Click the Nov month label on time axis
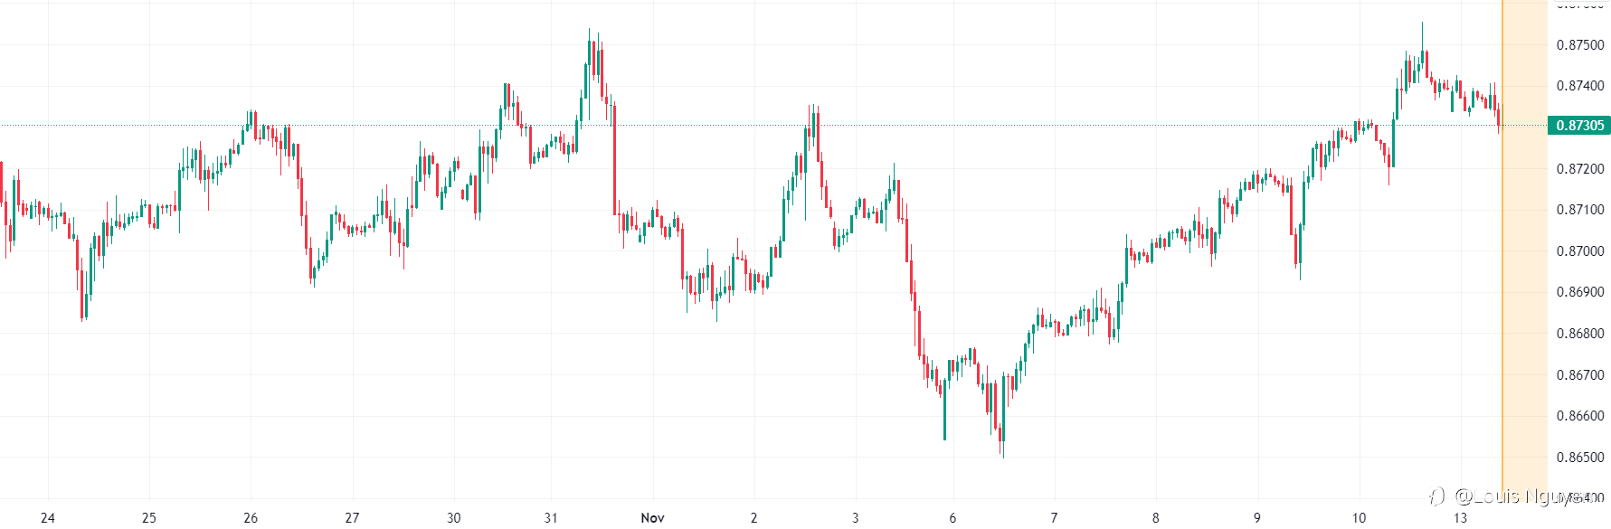Screen dimensions: 1611x529 [x=652, y=518]
